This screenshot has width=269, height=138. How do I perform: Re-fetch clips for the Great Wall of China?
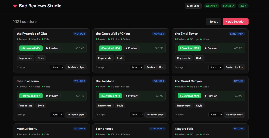(155, 67)
